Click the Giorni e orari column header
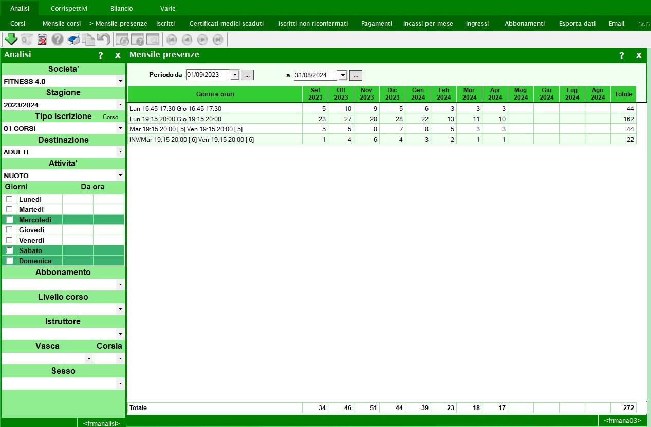The image size is (651, 427). pos(215,94)
